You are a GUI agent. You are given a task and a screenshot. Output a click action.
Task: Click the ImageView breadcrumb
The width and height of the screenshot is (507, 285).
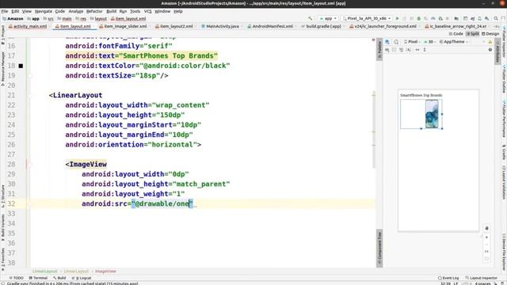[x=105, y=272]
